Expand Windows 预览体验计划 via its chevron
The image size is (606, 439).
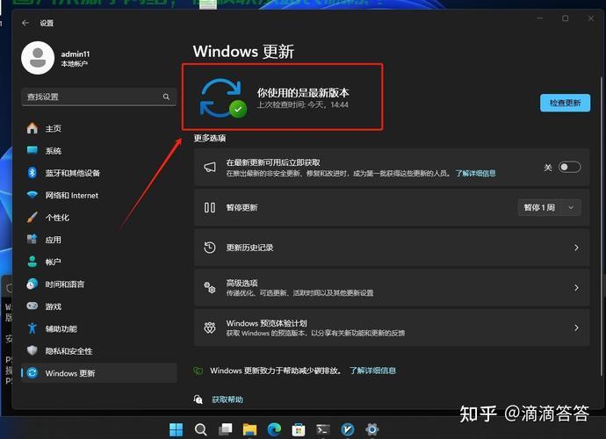coord(576,327)
